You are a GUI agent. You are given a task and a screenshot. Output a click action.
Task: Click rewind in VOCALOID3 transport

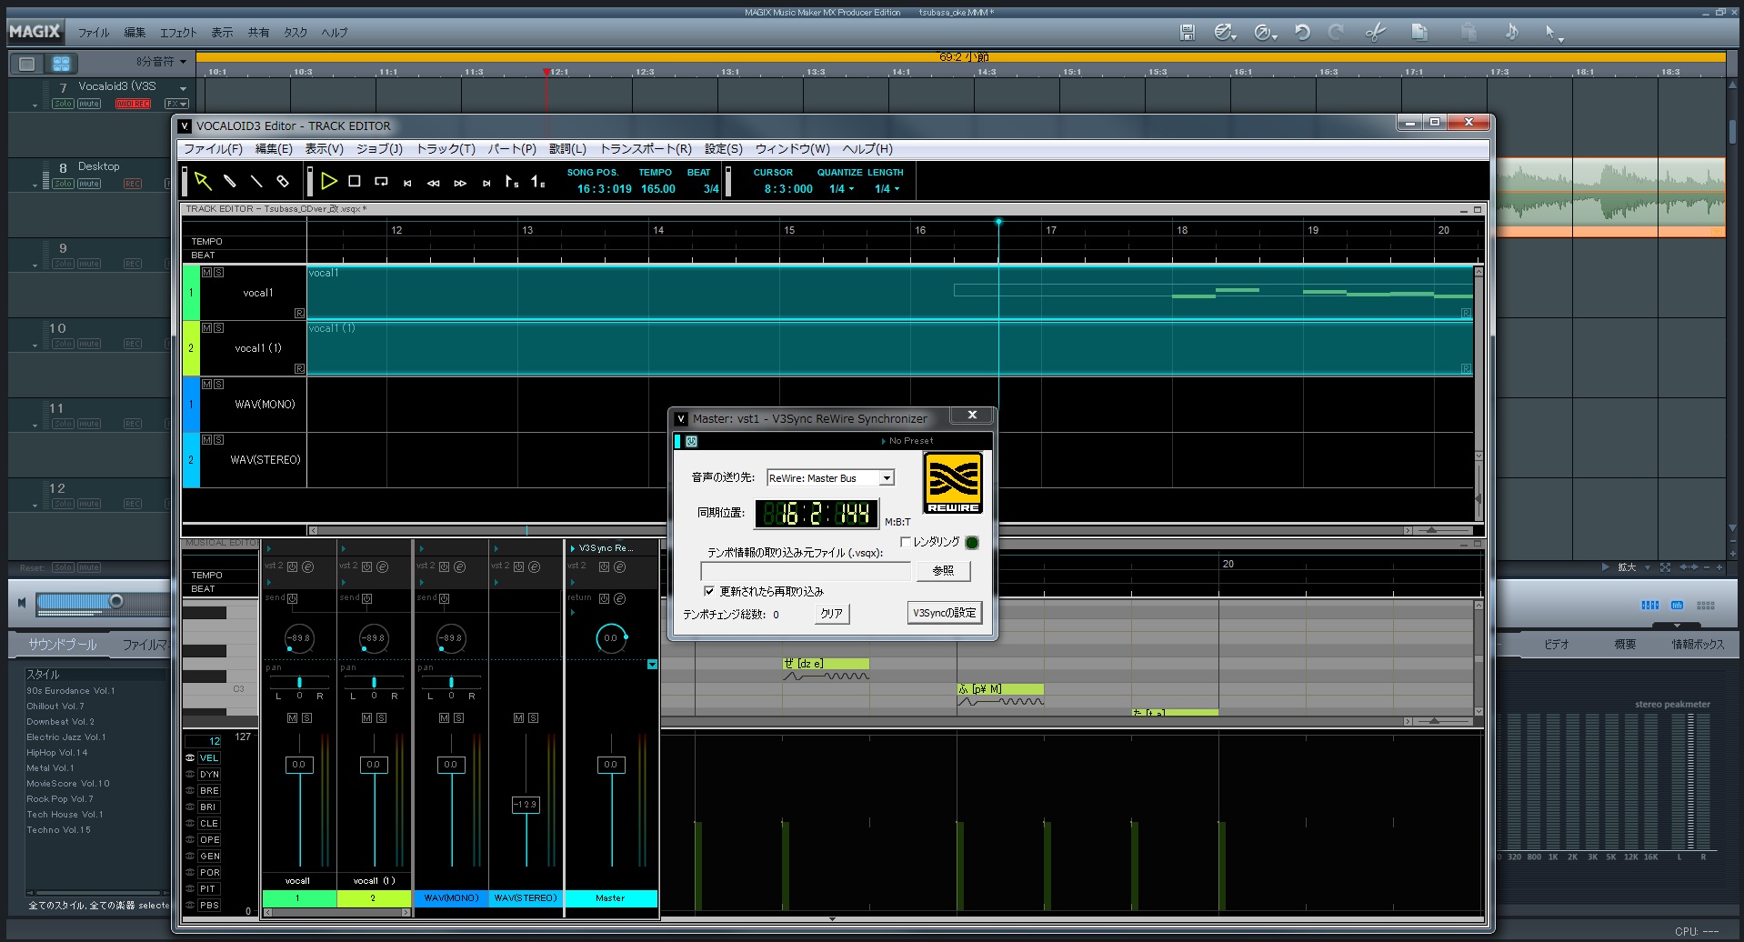434,183
